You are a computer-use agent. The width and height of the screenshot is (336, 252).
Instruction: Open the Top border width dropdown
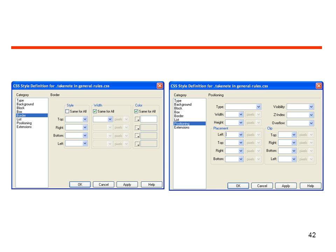[110, 119]
